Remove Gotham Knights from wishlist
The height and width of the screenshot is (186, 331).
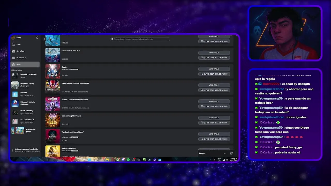[x=214, y=123]
